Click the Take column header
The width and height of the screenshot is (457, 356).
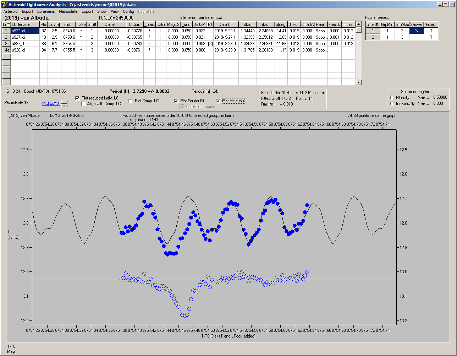point(81,25)
